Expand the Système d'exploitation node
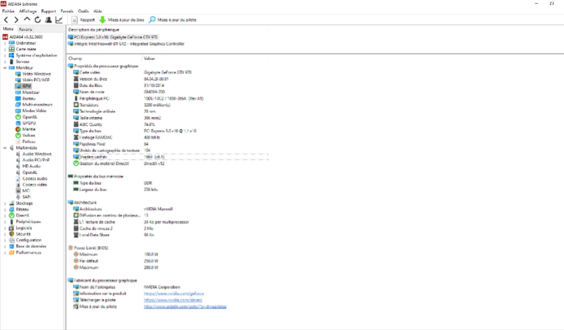564x330 pixels. click(x=5, y=56)
